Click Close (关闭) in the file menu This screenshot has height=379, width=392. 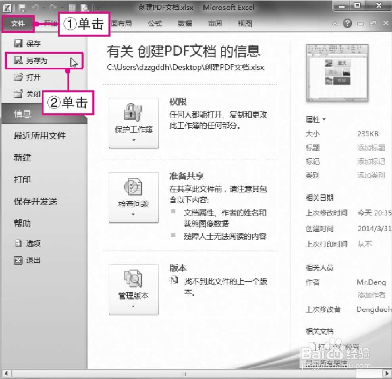pyautogui.click(x=27, y=94)
